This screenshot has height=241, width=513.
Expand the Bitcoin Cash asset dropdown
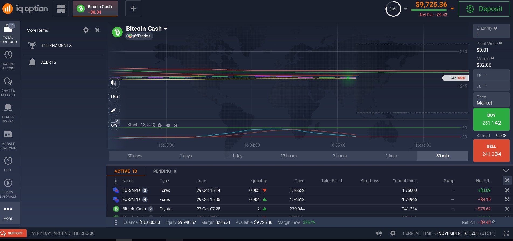click(166, 29)
